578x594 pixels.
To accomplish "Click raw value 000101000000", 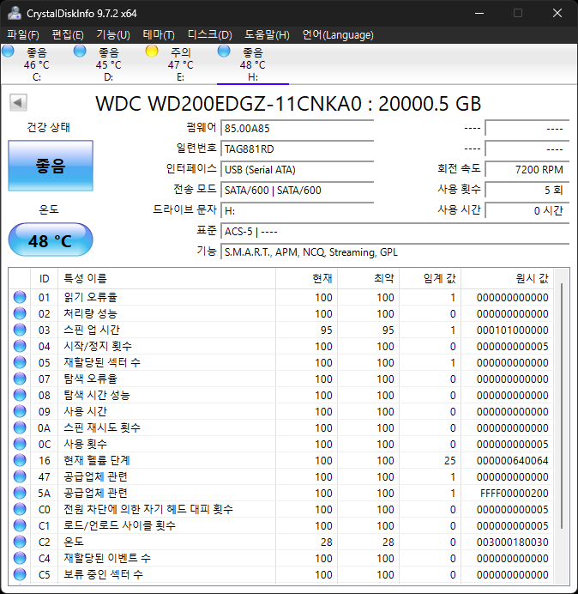I will click(513, 330).
